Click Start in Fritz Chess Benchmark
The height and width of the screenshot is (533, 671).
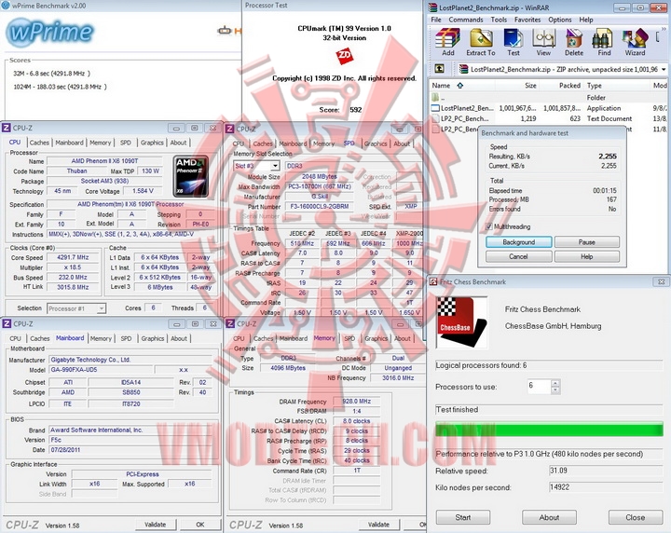click(463, 517)
